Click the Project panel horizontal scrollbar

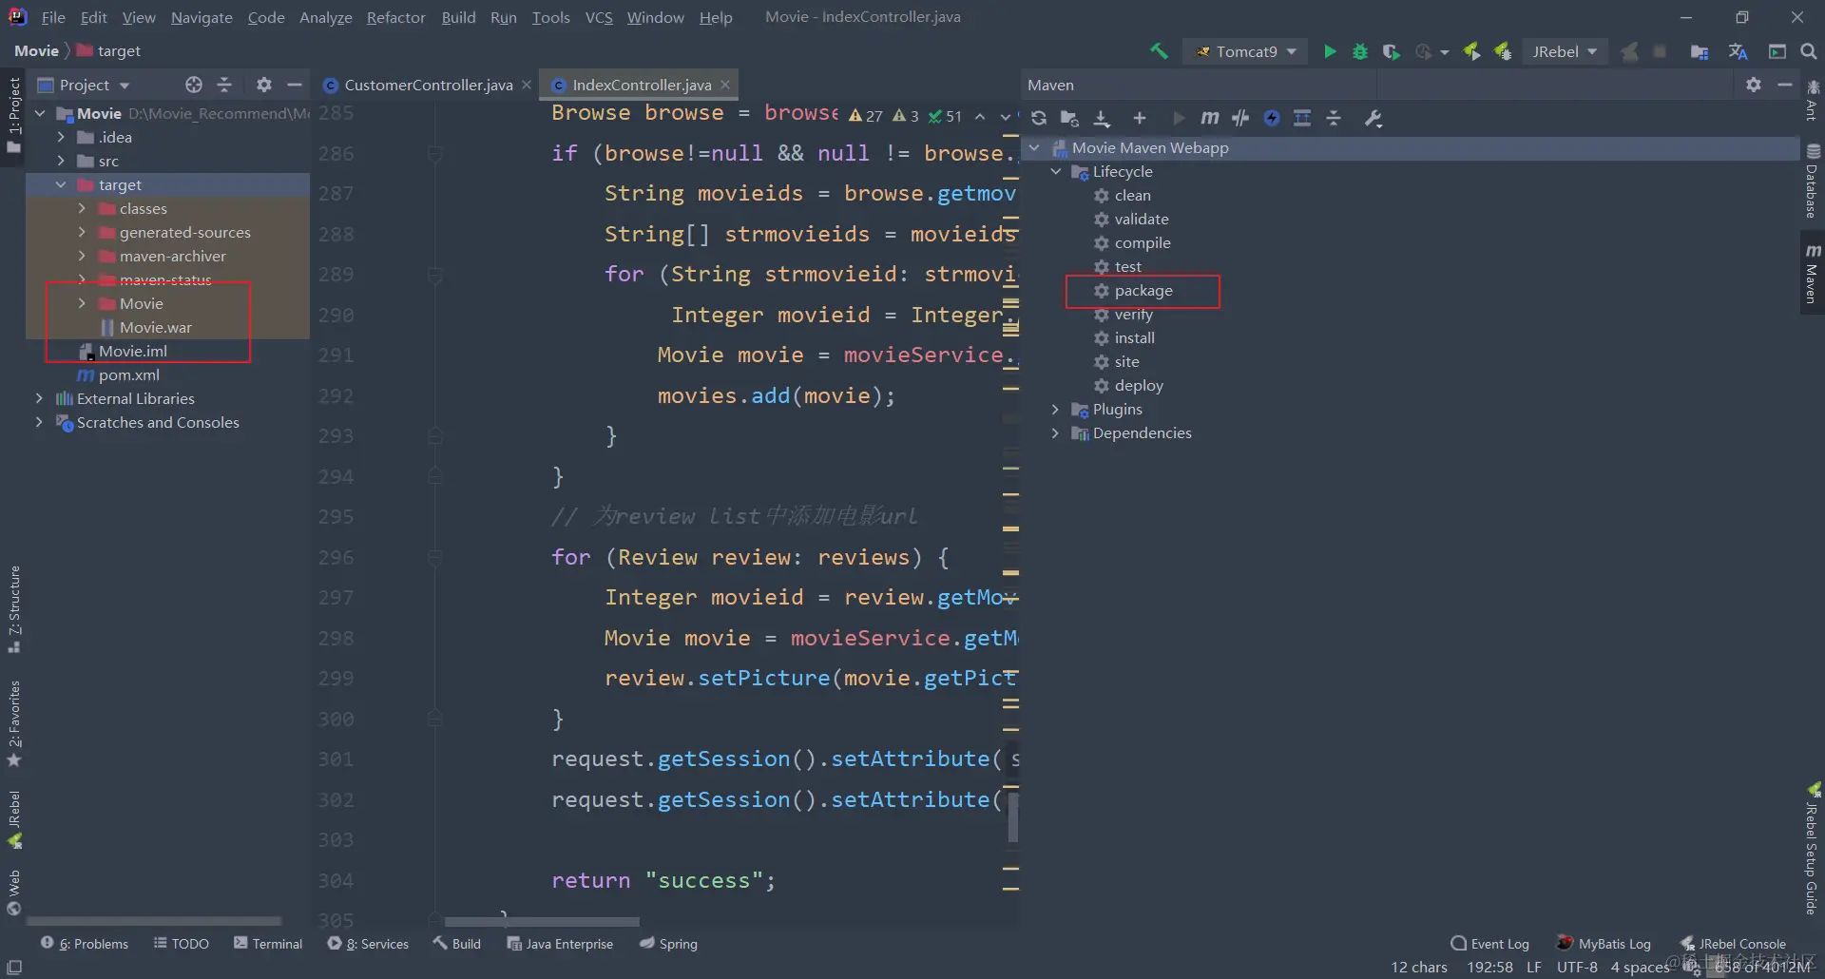click(154, 921)
